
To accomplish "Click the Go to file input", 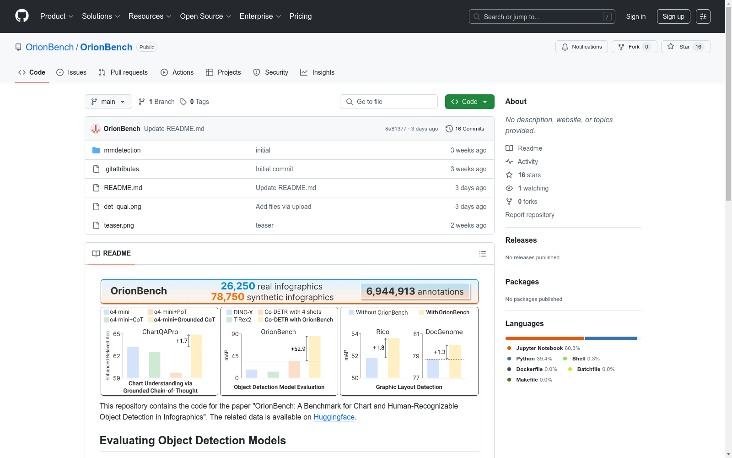I will (x=389, y=102).
